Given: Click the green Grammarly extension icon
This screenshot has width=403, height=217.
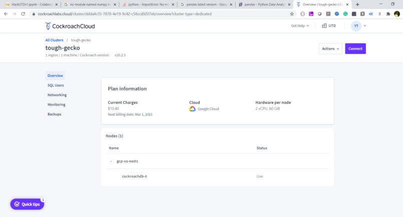Looking at the screenshot, I should 345,14.
